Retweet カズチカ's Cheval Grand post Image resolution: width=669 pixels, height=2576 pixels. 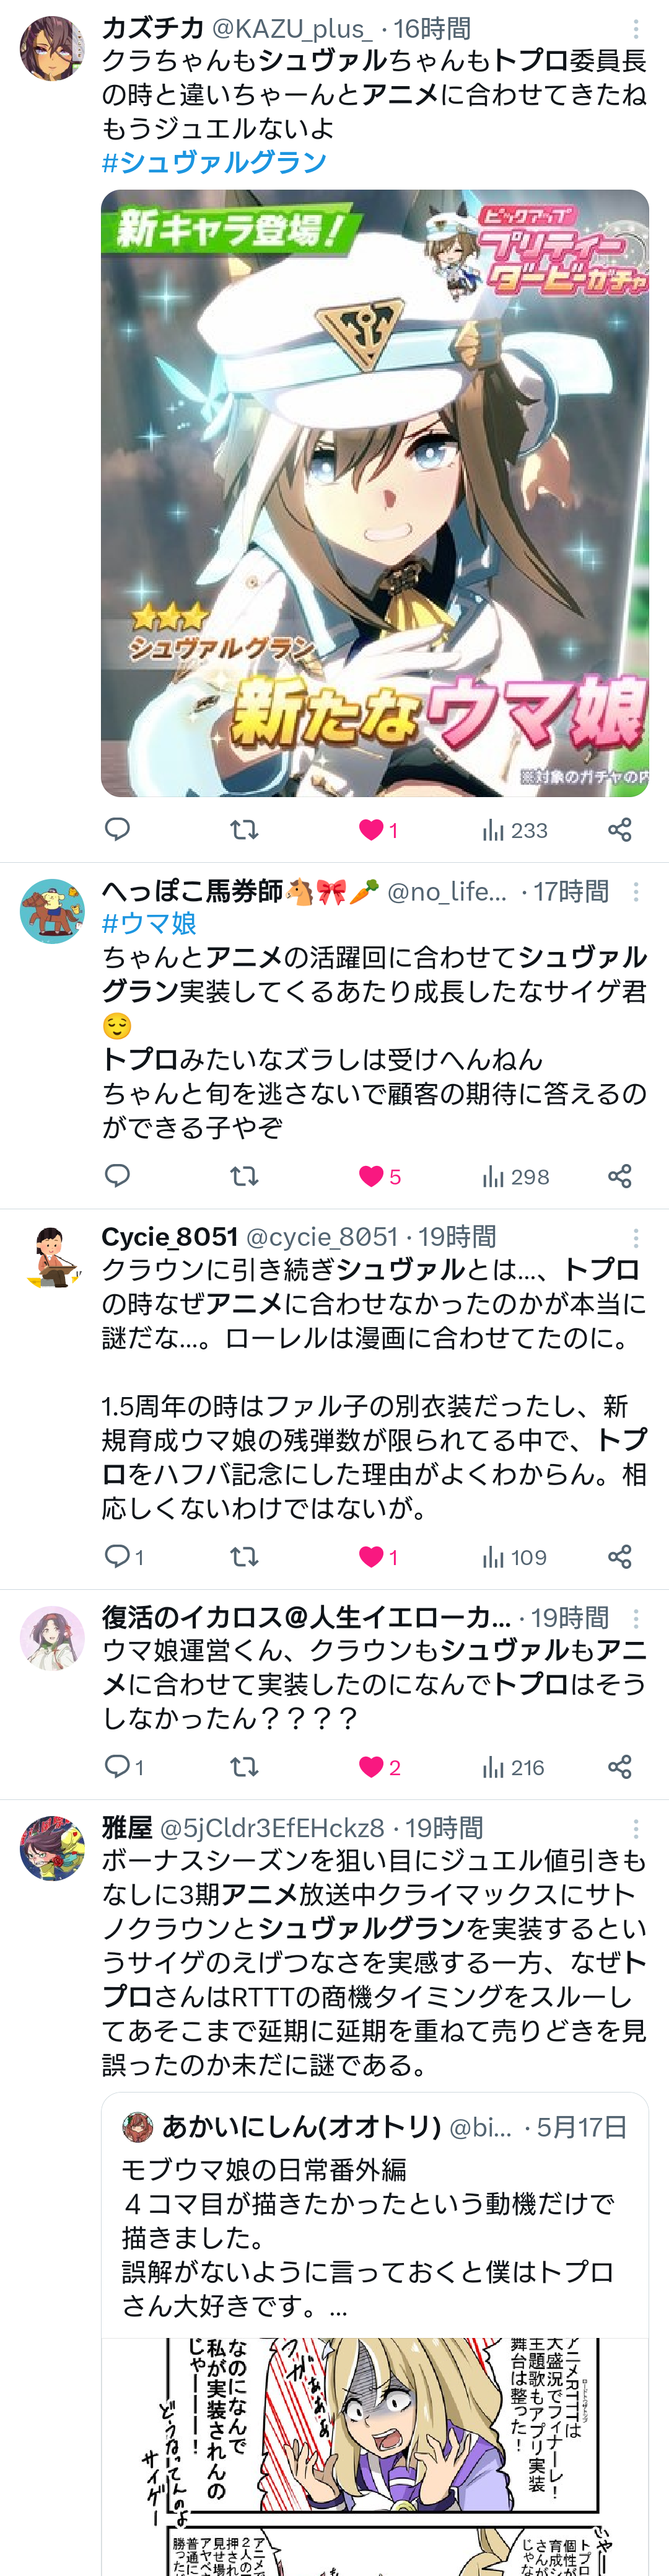tap(244, 829)
